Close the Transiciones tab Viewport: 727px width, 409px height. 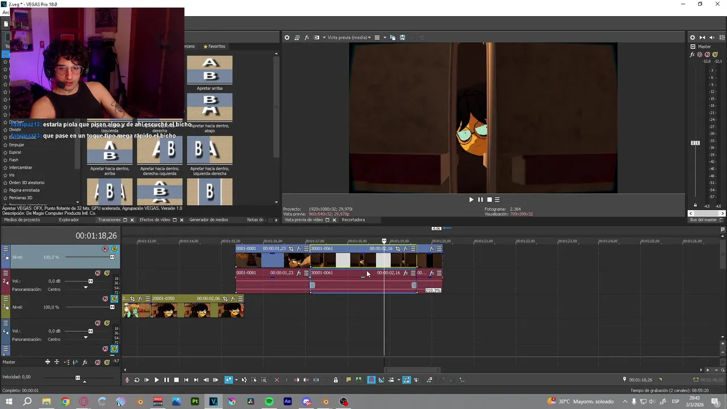click(132, 220)
